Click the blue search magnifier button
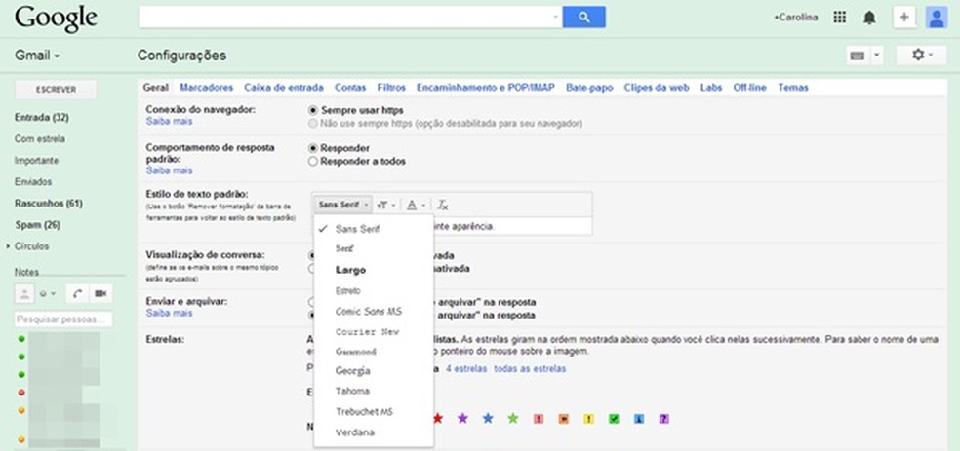The width and height of the screenshot is (960, 451). point(583,18)
